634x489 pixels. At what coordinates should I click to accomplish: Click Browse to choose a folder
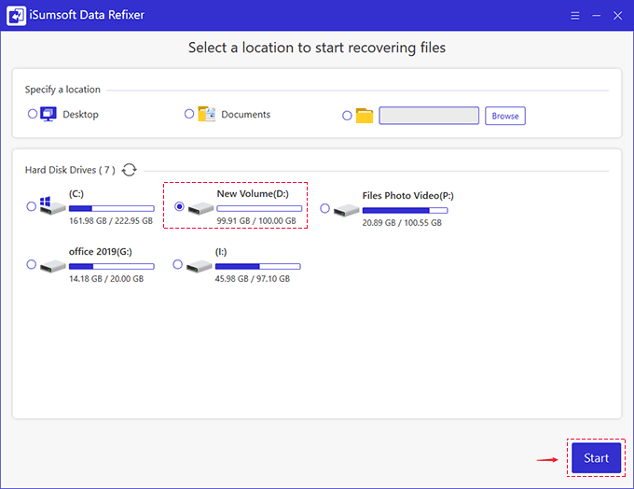click(x=505, y=116)
